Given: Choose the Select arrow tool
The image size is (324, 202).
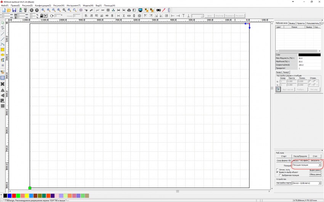Looking at the screenshot, I should (3, 22).
